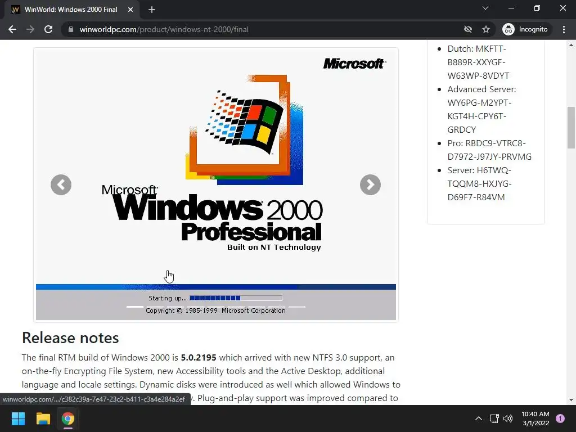Go back to the previous page
Viewport: 576px width, 432px height.
tap(12, 29)
